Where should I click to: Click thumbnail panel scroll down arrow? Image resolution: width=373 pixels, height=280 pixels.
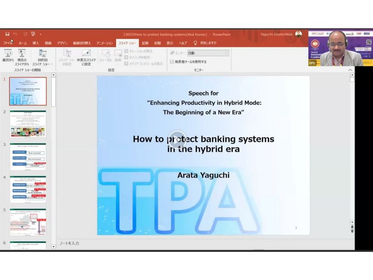(x=54, y=247)
